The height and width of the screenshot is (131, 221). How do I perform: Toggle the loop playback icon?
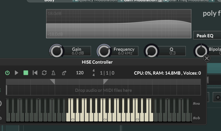point(44,73)
